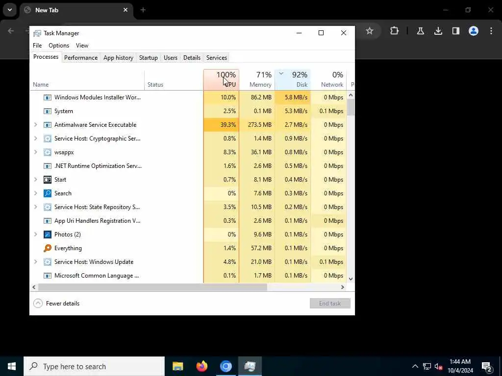
Task: Open Chrome tab search dropdown
Action: [x=10, y=10]
